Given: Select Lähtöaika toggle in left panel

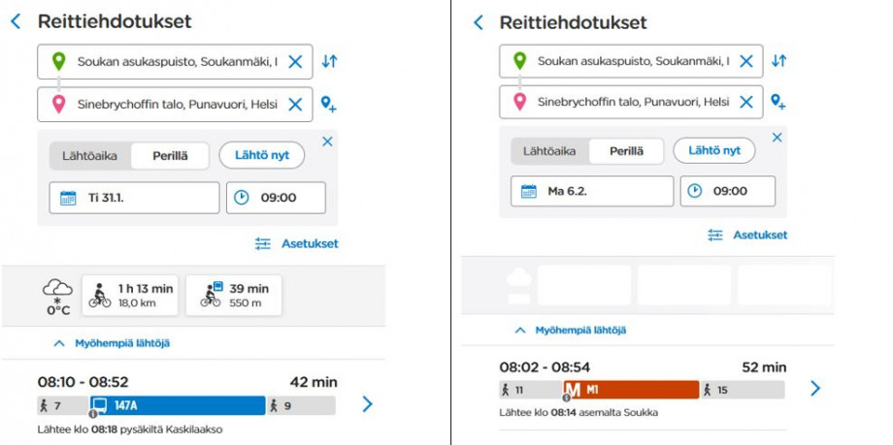Looking at the screenshot, I should (x=90, y=156).
